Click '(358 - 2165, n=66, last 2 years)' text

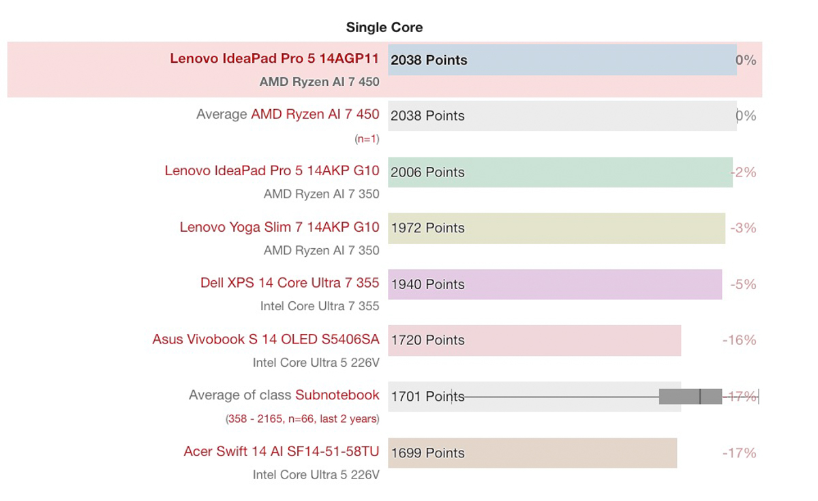tap(302, 419)
